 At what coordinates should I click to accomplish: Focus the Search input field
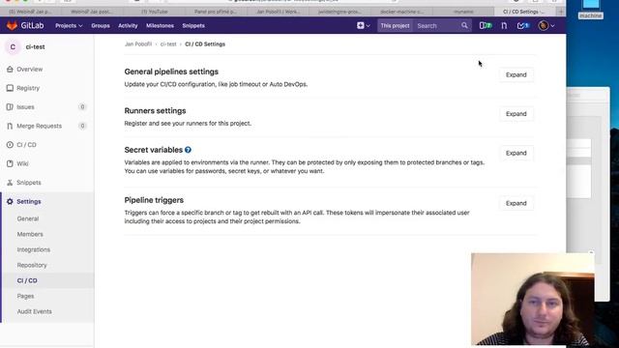tap(437, 26)
